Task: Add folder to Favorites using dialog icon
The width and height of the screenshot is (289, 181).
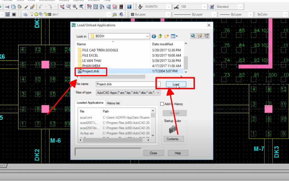Action: coord(207,36)
